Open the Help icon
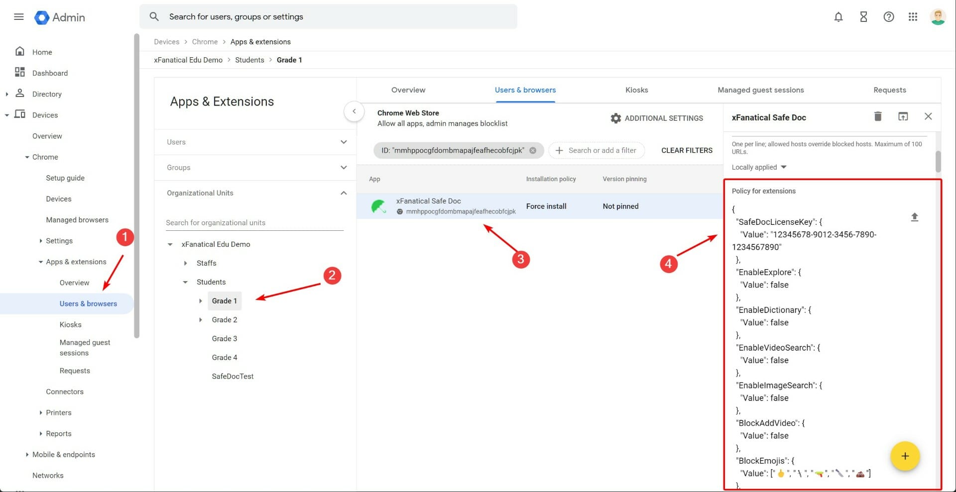This screenshot has height=492, width=956. tap(889, 16)
